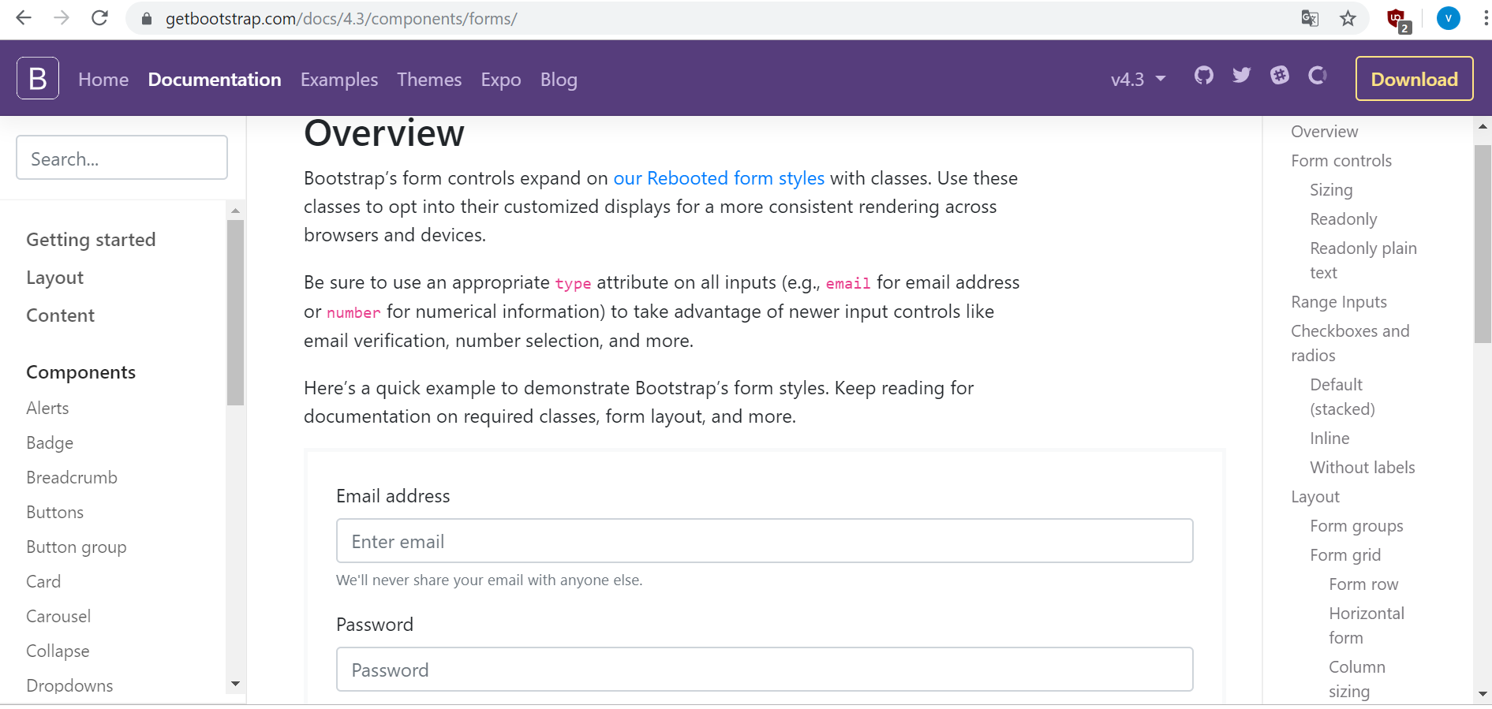
Task: Open the red shield extension icon
Action: click(1398, 20)
